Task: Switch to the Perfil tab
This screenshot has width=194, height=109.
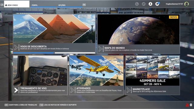Action: tap(35, 5)
